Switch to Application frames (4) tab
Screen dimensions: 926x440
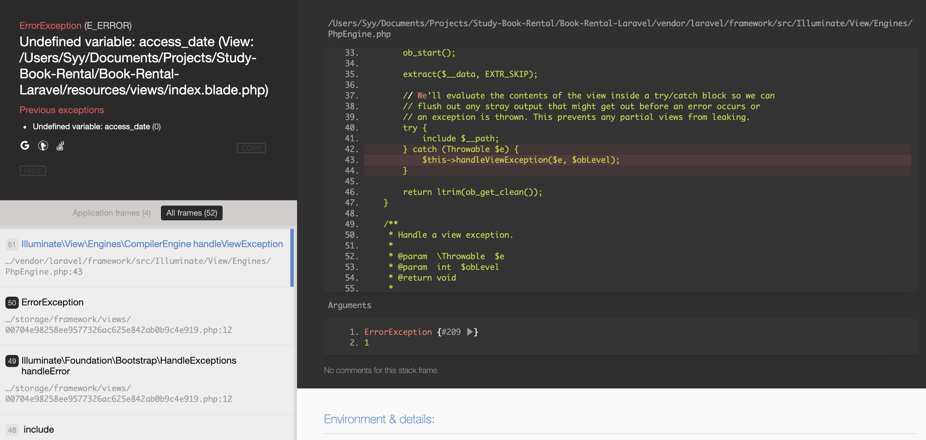click(111, 213)
